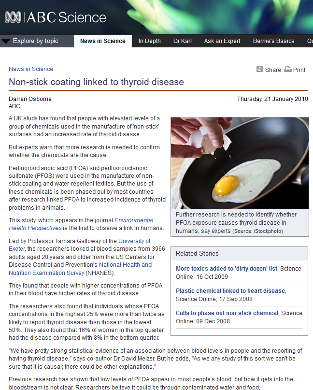
Task: Click the frying pan egg photo
Action: (x=240, y=163)
